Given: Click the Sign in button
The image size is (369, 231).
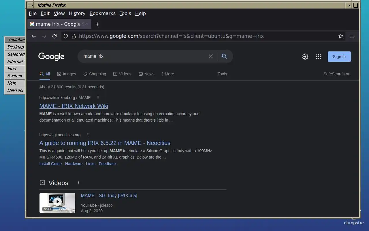Looking at the screenshot, I should click(x=339, y=57).
